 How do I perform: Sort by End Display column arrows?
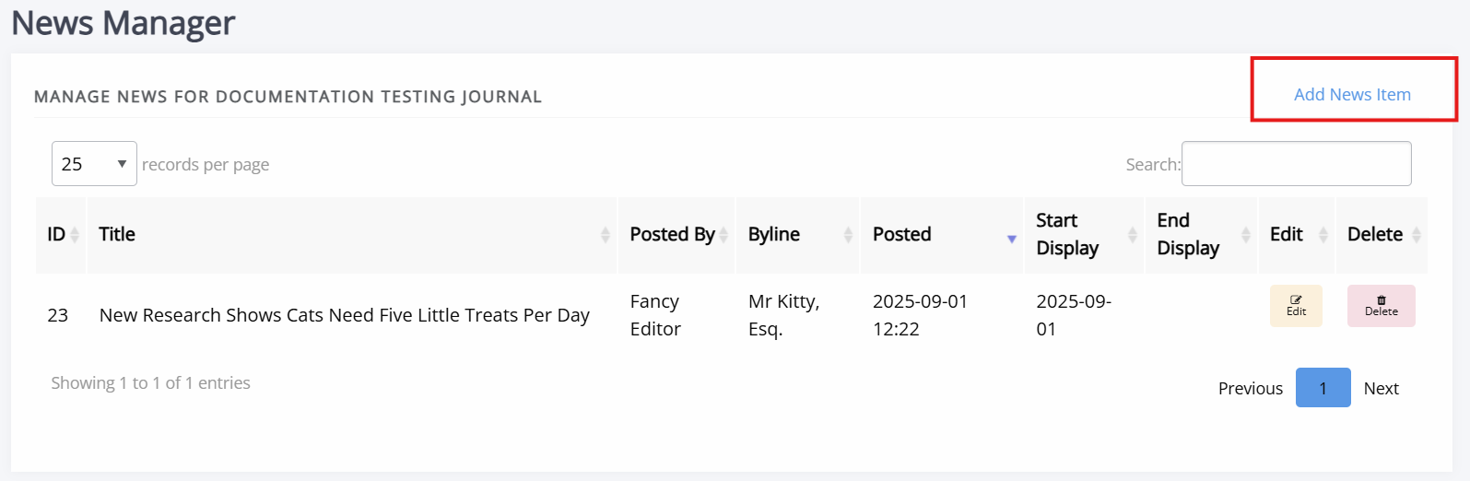[x=1246, y=235]
